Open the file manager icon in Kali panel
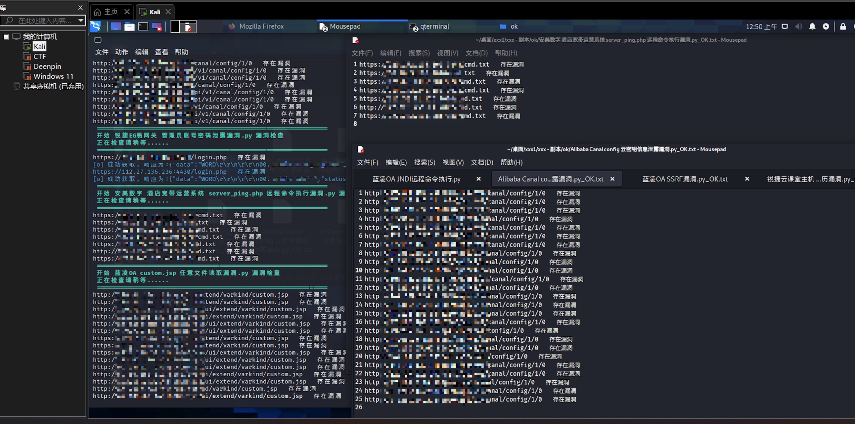This screenshot has height=424, width=855. tap(129, 26)
